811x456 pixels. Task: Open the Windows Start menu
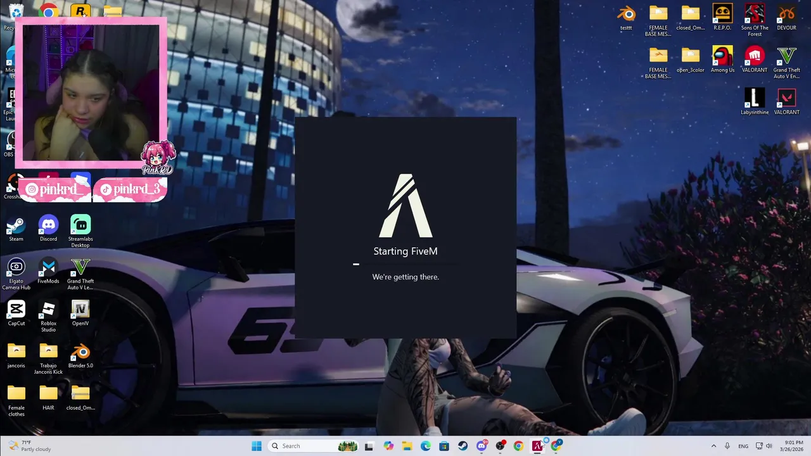coord(257,446)
